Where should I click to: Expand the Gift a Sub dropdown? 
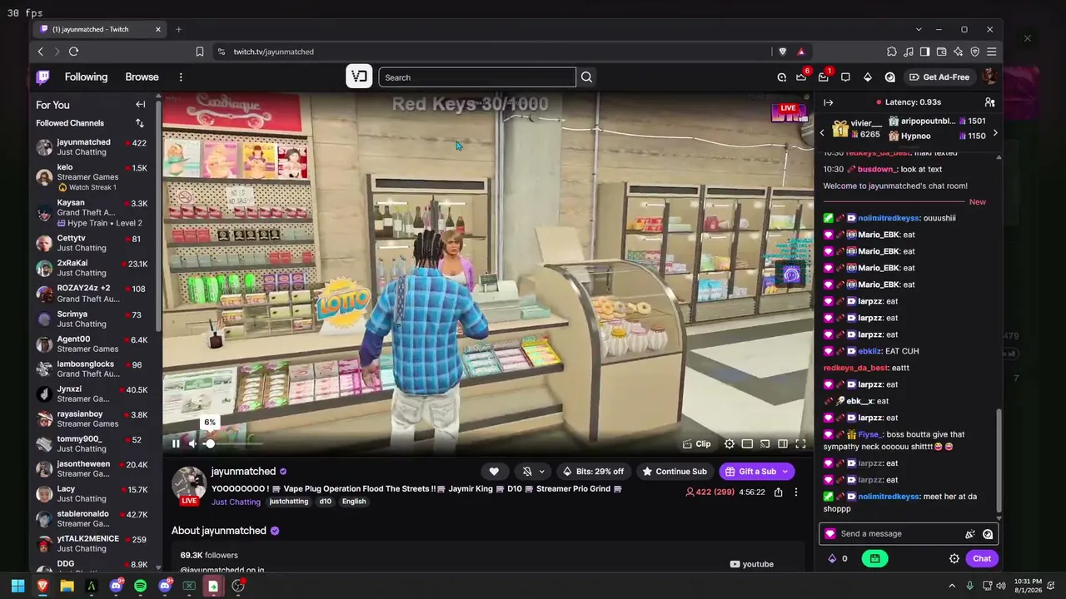(x=785, y=472)
